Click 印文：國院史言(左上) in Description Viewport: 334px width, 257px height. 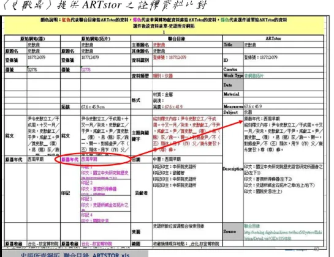263,192
